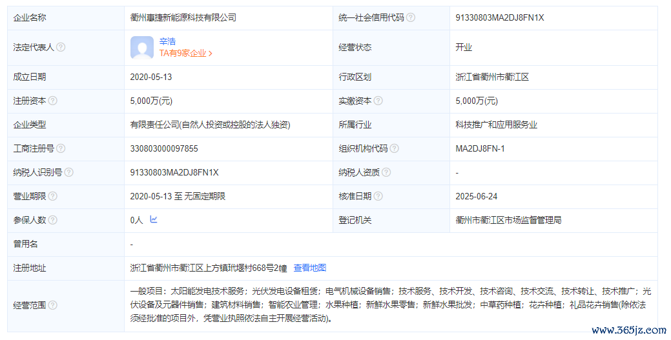Click establishment date 2020-05-13 beside 成立日期
The width and height of the screenshot is (671, 340).
tap(151, 77)
